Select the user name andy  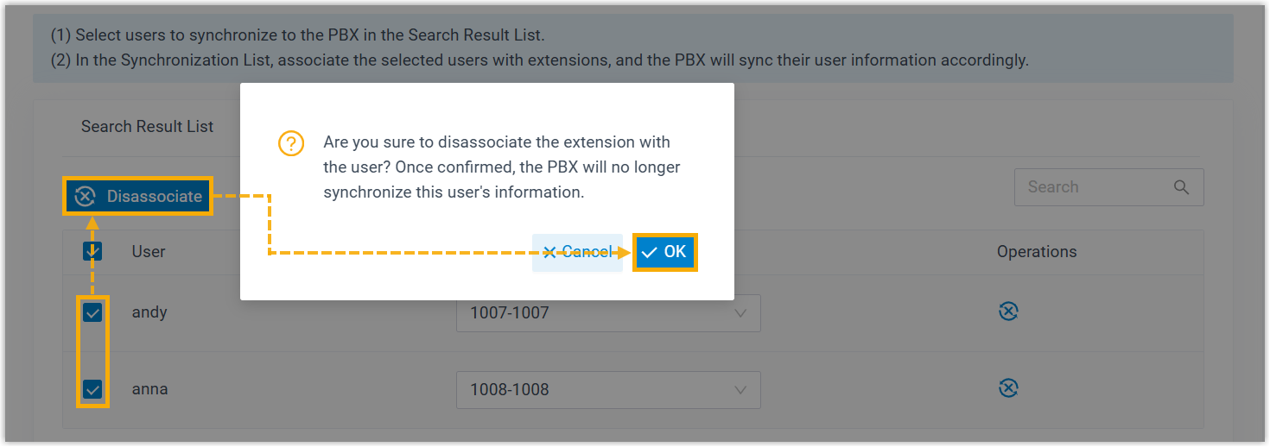(149, 312)
